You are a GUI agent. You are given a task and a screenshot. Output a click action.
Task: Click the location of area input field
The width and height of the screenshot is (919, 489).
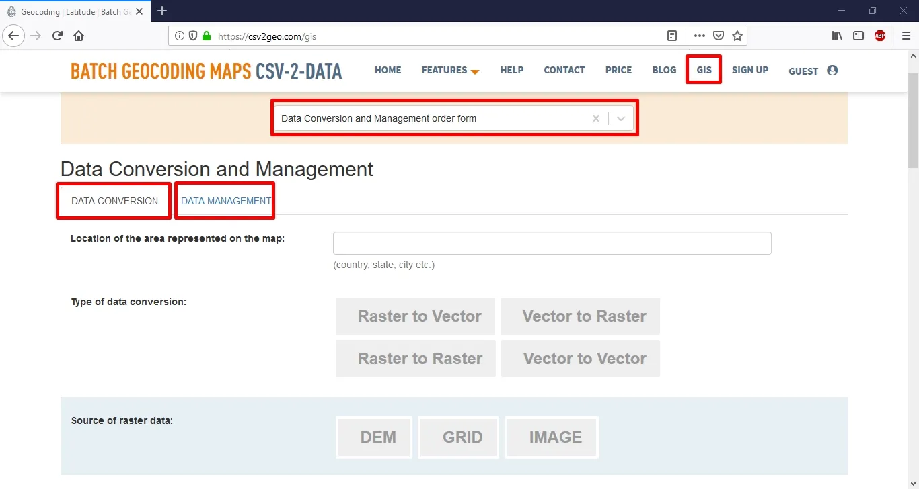pos(552,243)
